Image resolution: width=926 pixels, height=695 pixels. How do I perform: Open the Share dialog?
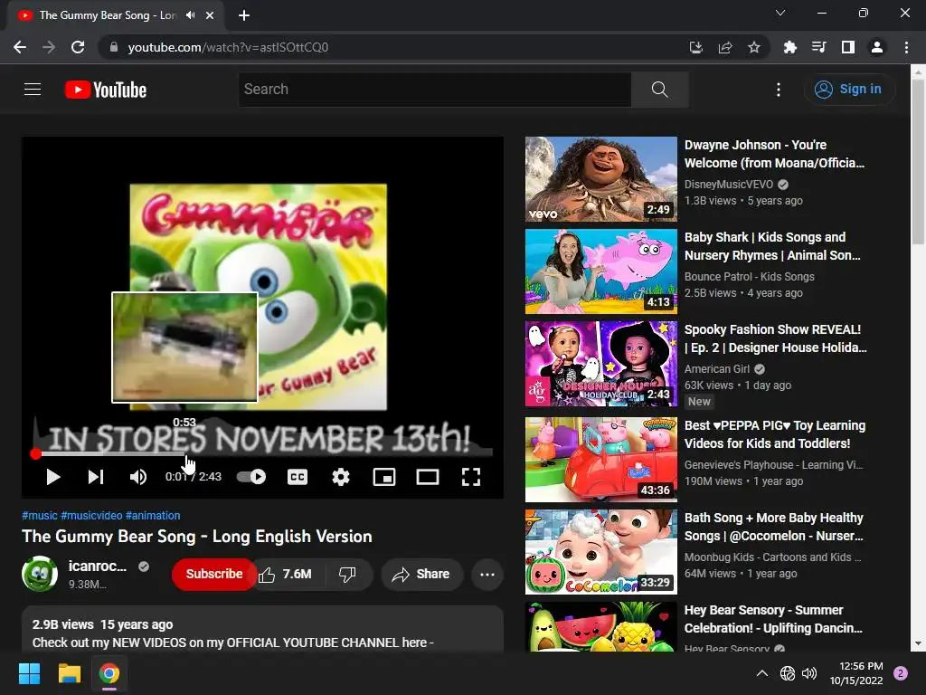tap(421, 574)
